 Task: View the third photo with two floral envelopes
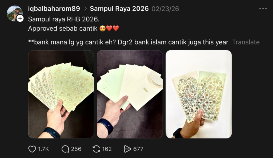[199, 94]
